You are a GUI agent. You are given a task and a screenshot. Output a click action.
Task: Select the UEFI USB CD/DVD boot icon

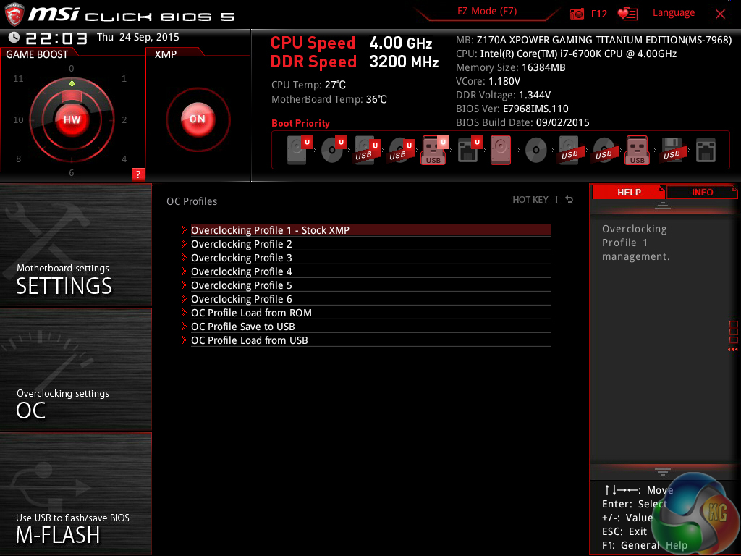pyautogui.click(x=401, y=150)
